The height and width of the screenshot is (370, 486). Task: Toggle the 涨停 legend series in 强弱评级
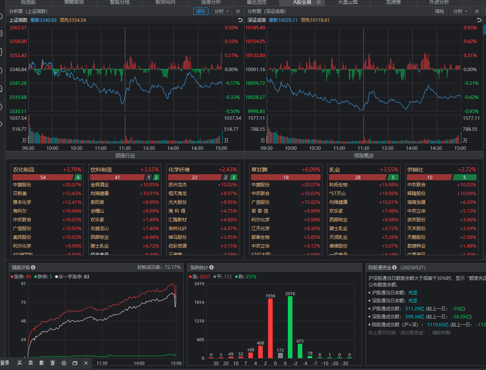click(x=21, y=277)
